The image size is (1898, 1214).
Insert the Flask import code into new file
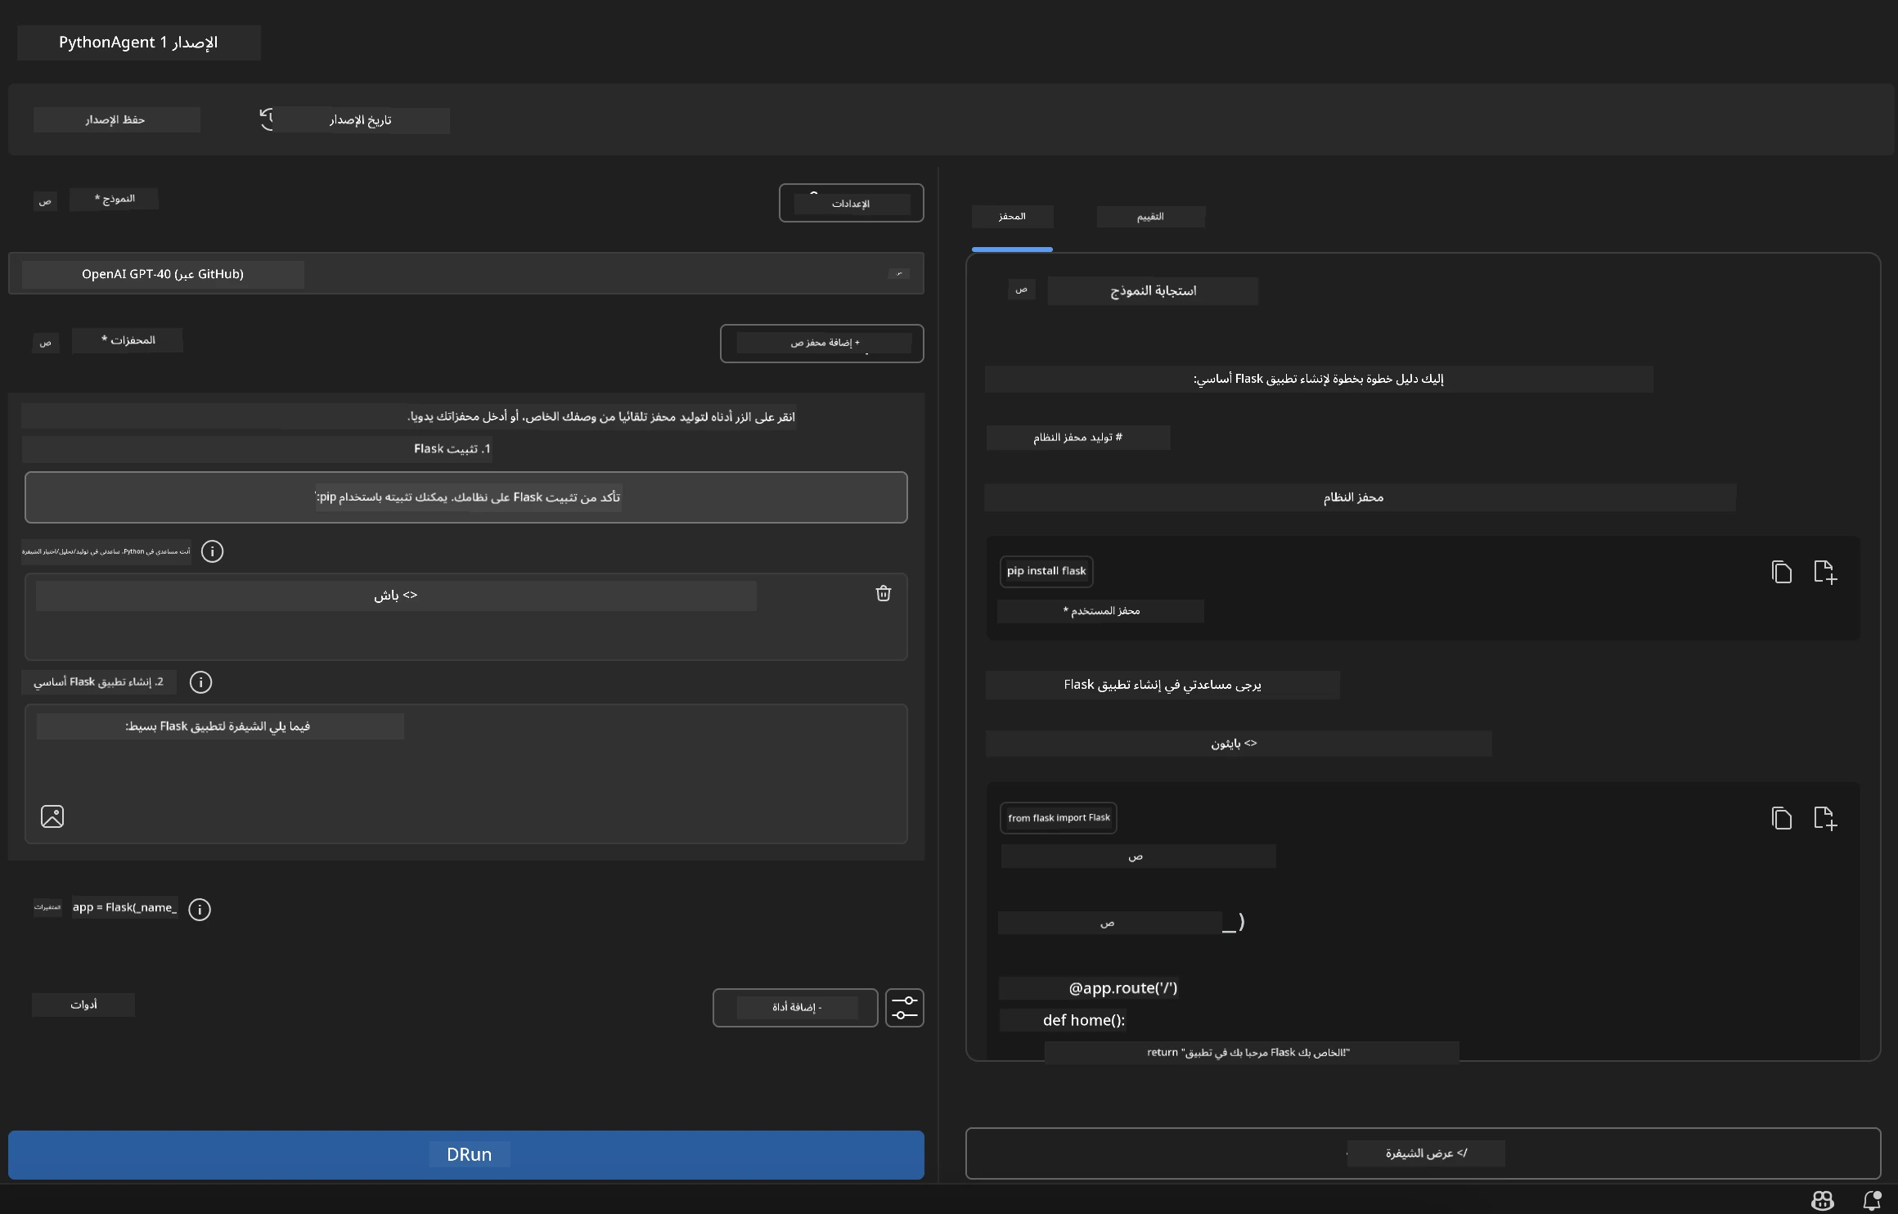1825,818
